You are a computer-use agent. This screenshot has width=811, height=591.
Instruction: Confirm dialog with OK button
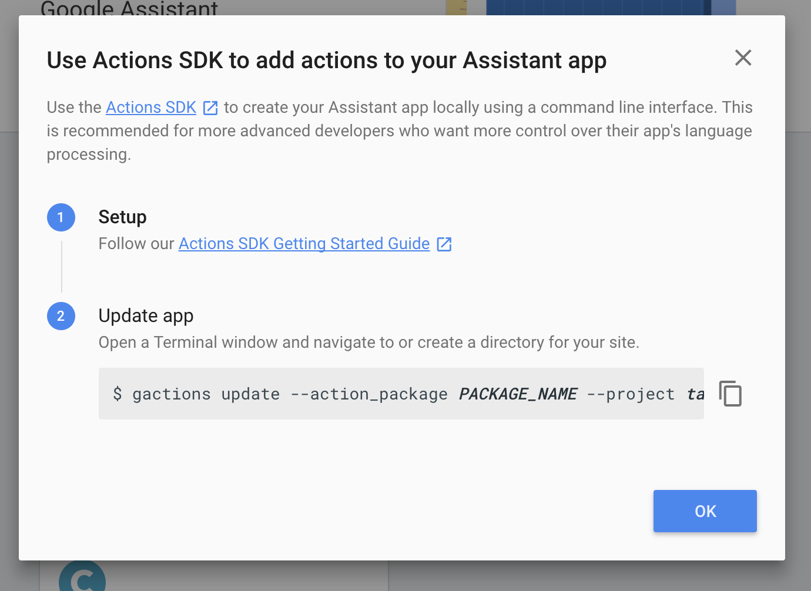coord(705,511)
